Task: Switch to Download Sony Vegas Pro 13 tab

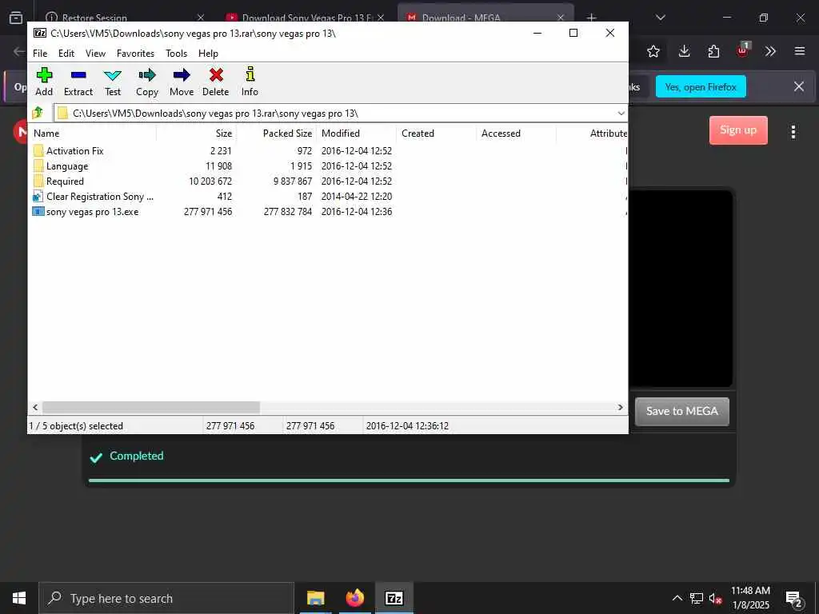Action: [x=306, y=18]
